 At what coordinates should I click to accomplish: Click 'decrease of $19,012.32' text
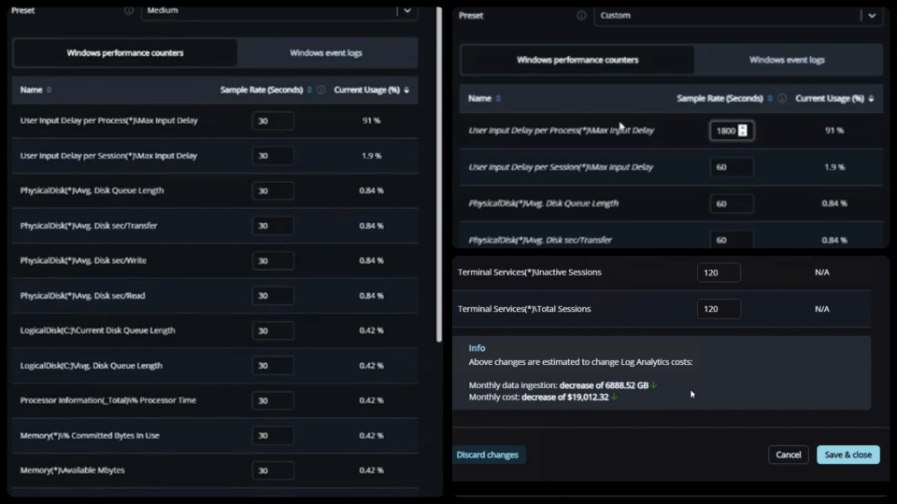coord(564,398)
